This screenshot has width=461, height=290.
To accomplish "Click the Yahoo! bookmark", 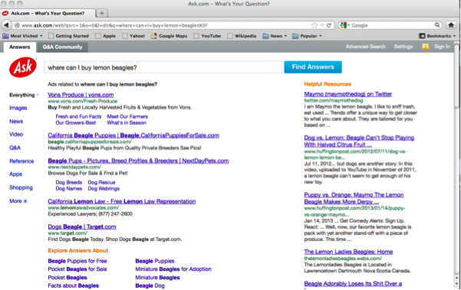I will coord(133,36).
